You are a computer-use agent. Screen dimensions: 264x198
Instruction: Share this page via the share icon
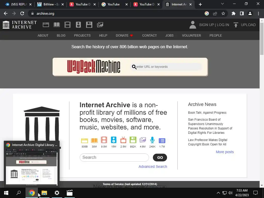point(215,13)
